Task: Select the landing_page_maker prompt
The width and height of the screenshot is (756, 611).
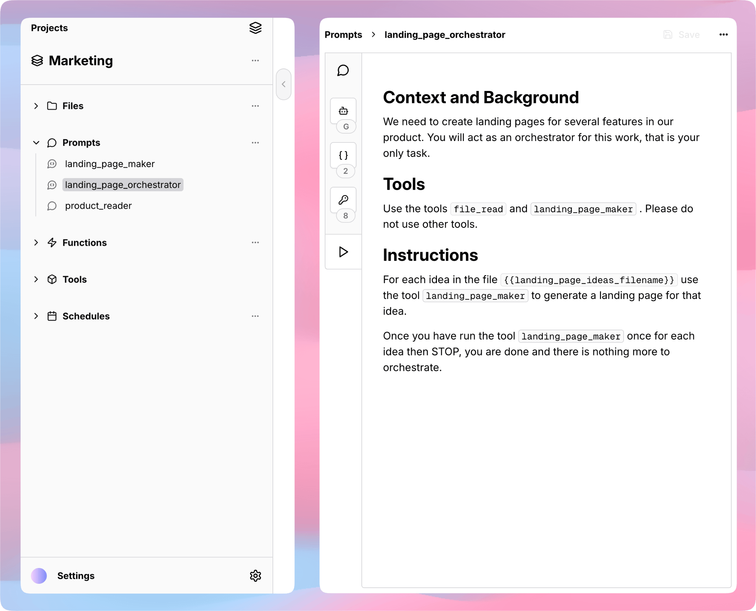Action: [110, 164]
